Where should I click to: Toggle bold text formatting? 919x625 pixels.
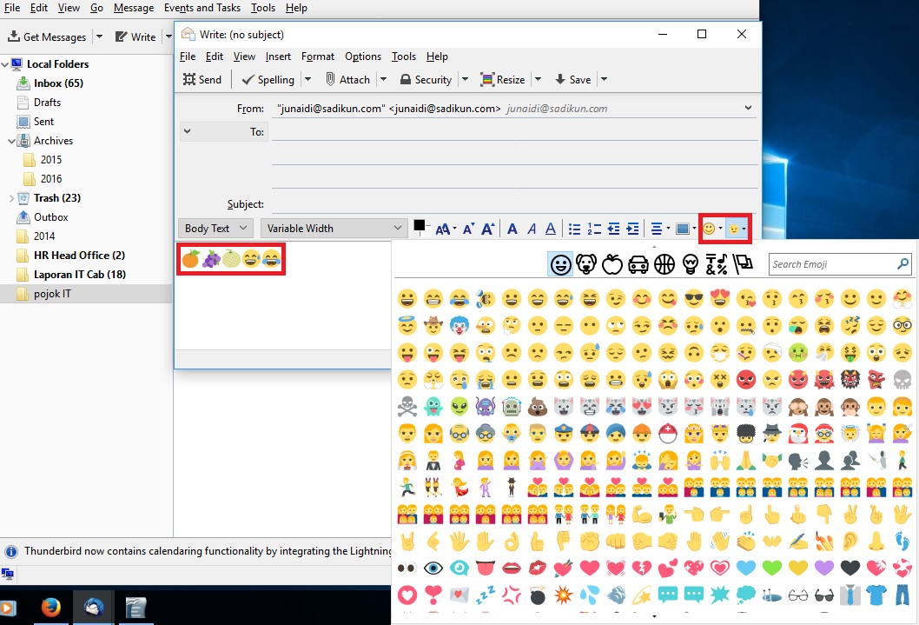tap(512, 229)
